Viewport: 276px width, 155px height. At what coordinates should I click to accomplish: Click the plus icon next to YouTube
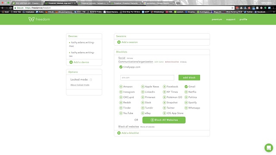(x=121, y=113)
